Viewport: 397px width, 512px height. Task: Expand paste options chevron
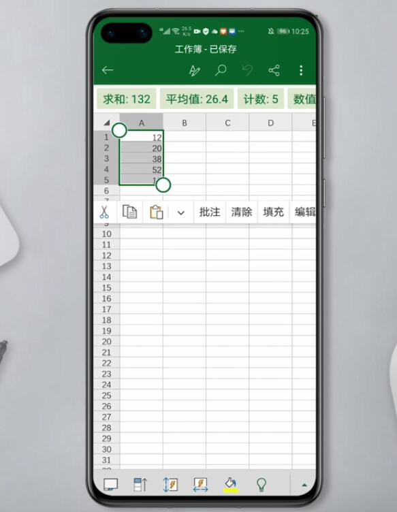click(x=181, y=213)
